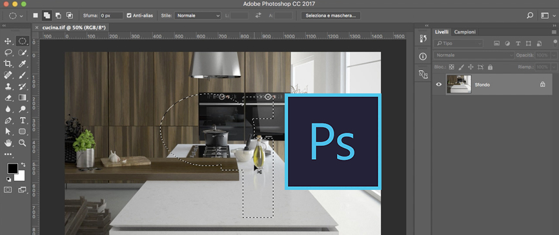Image resolution: width=559 pixels, height=235 pixels.
Task: Toggle type layer filter
Action: (518, 43)
